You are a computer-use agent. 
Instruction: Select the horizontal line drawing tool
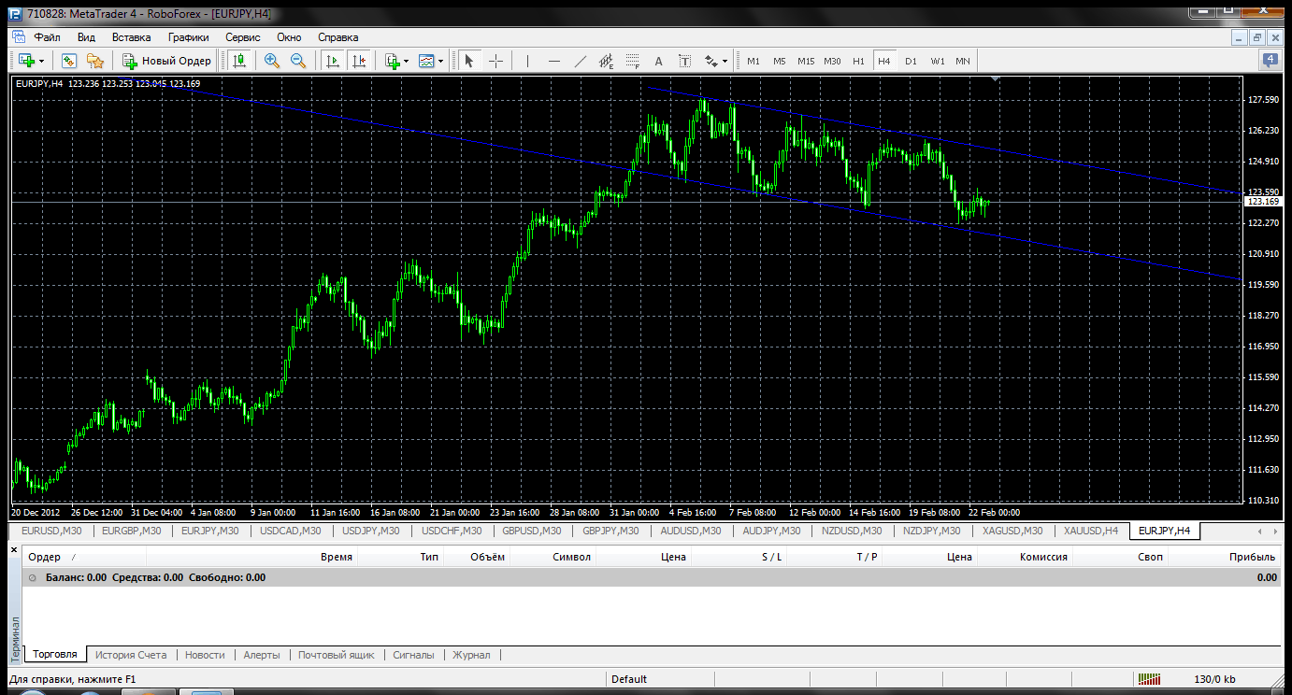pos(553,61)
